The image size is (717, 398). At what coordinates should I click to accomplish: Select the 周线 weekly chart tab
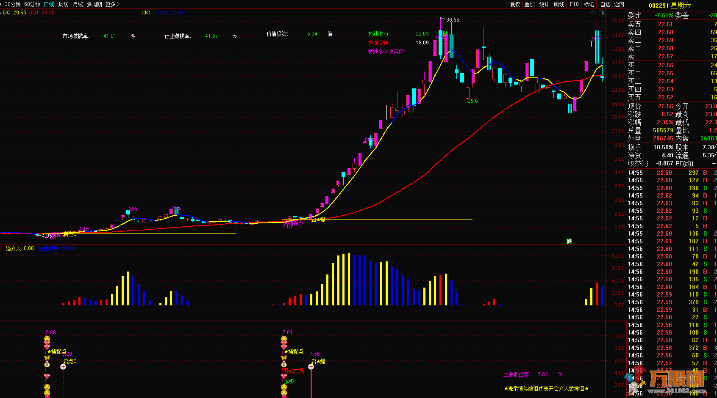(64, 4)
